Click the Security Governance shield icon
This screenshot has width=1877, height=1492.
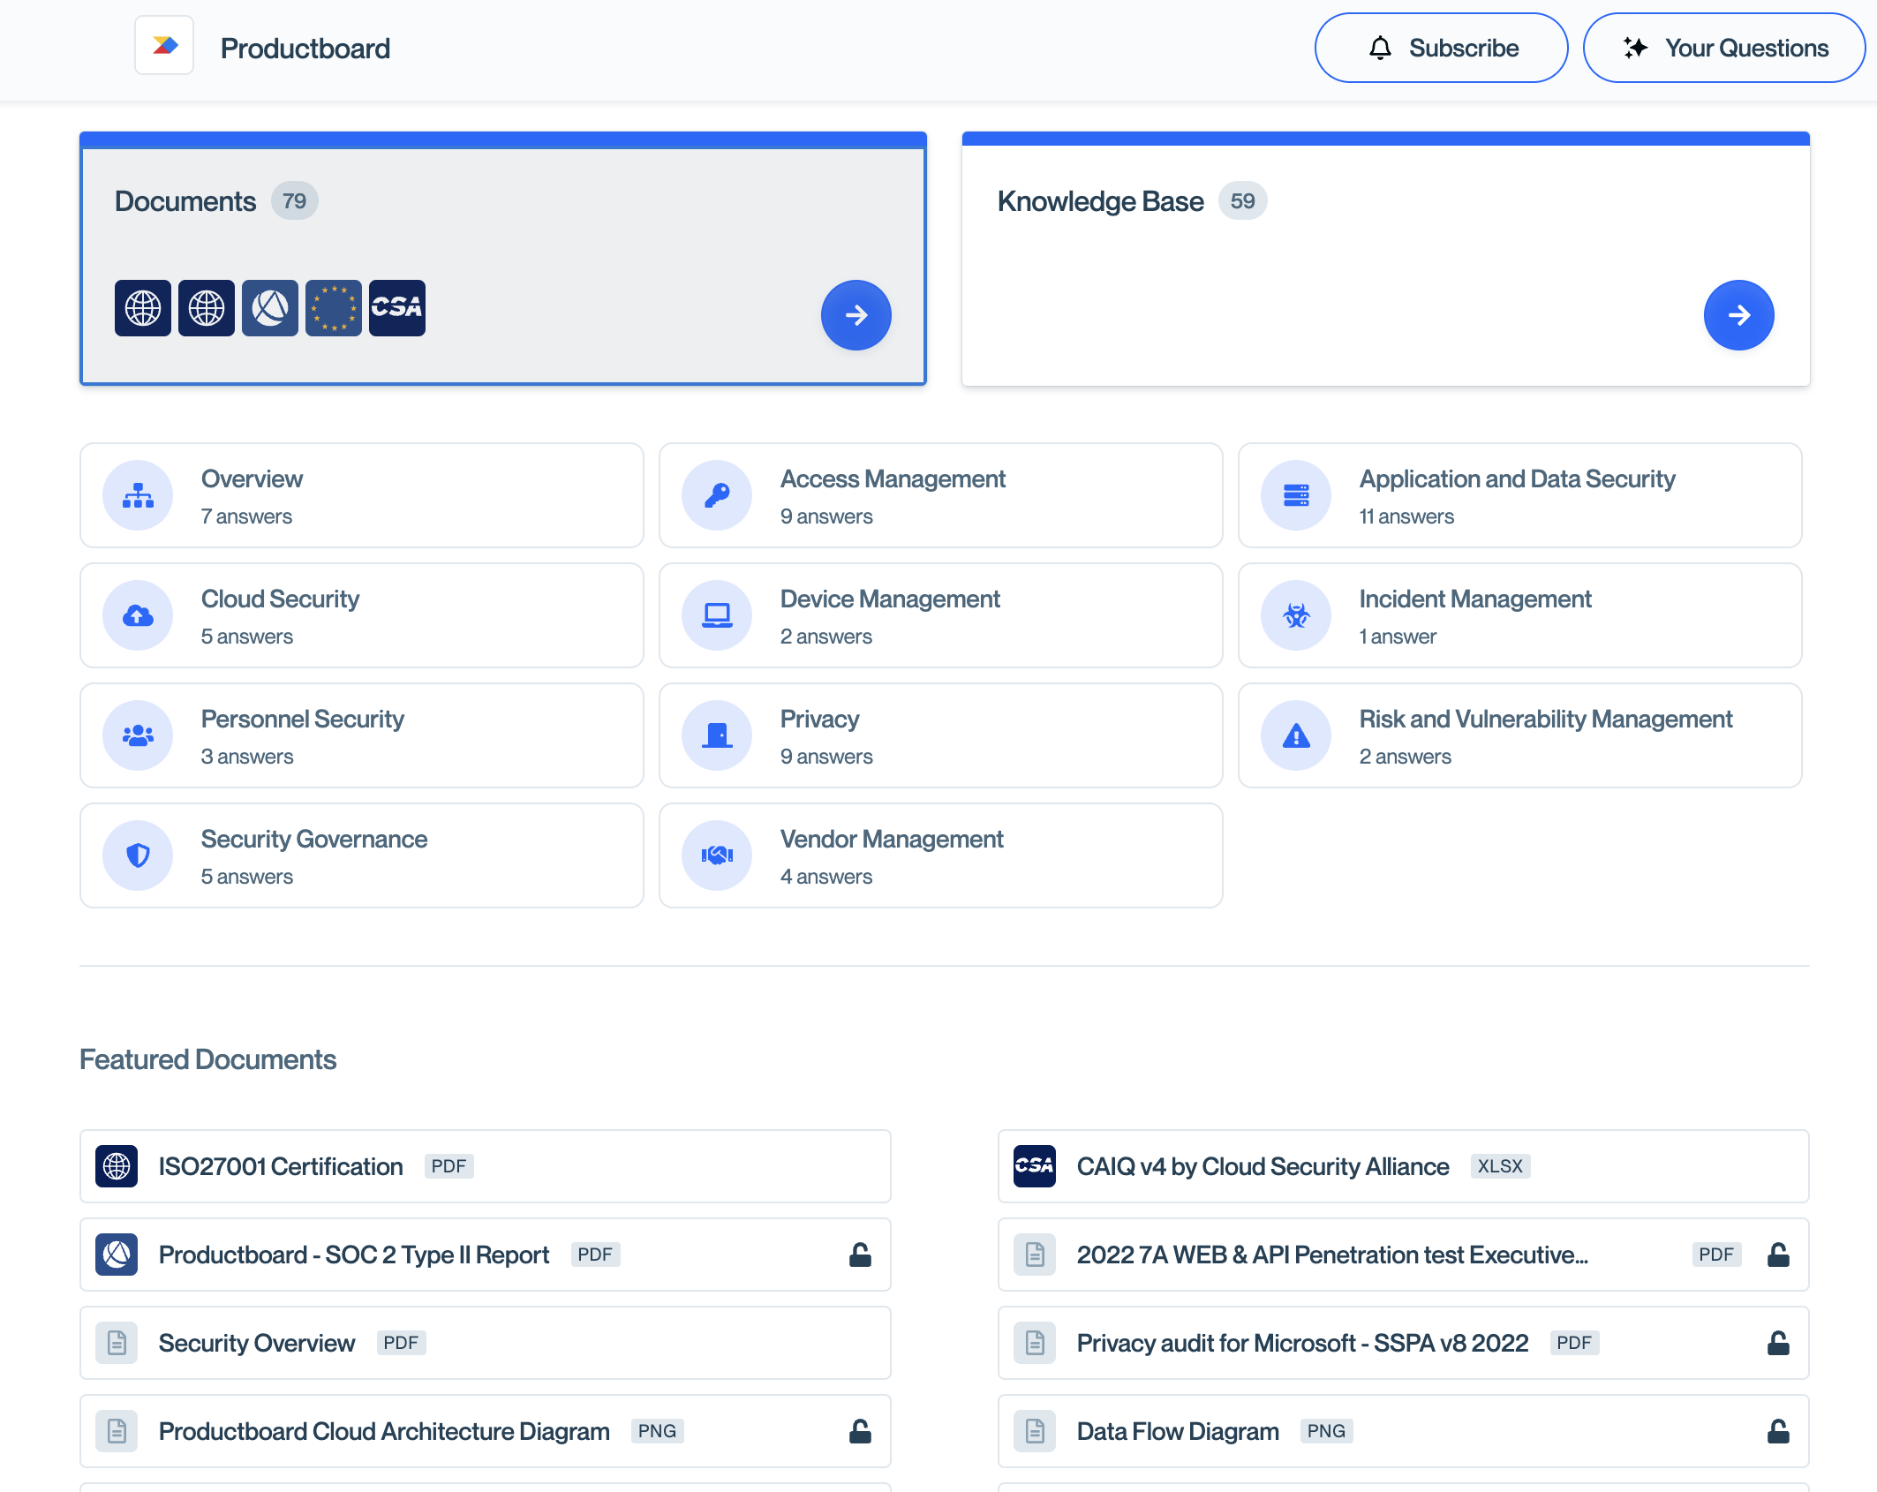pos(138,855)
